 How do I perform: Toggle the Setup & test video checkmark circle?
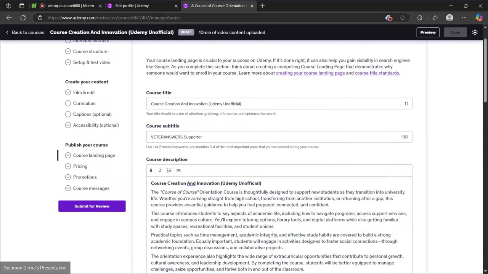point(68,62)
